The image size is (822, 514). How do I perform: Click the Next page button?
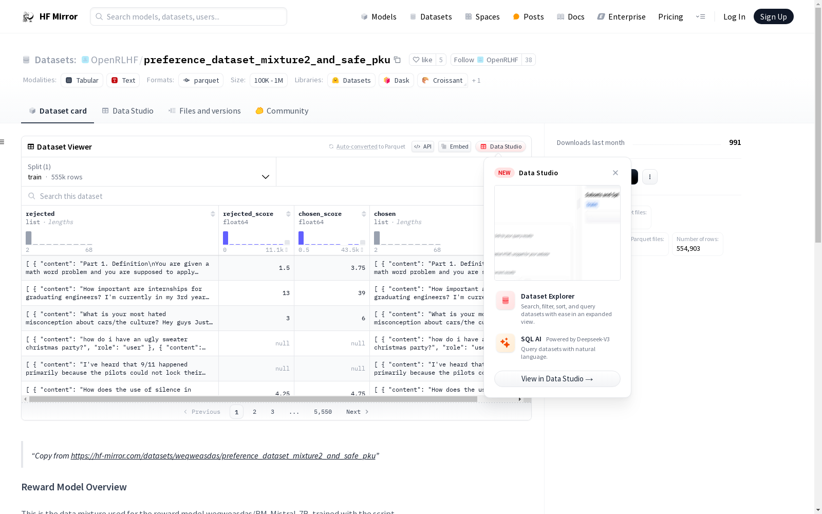pyautogui.click(x=358, y=412)
